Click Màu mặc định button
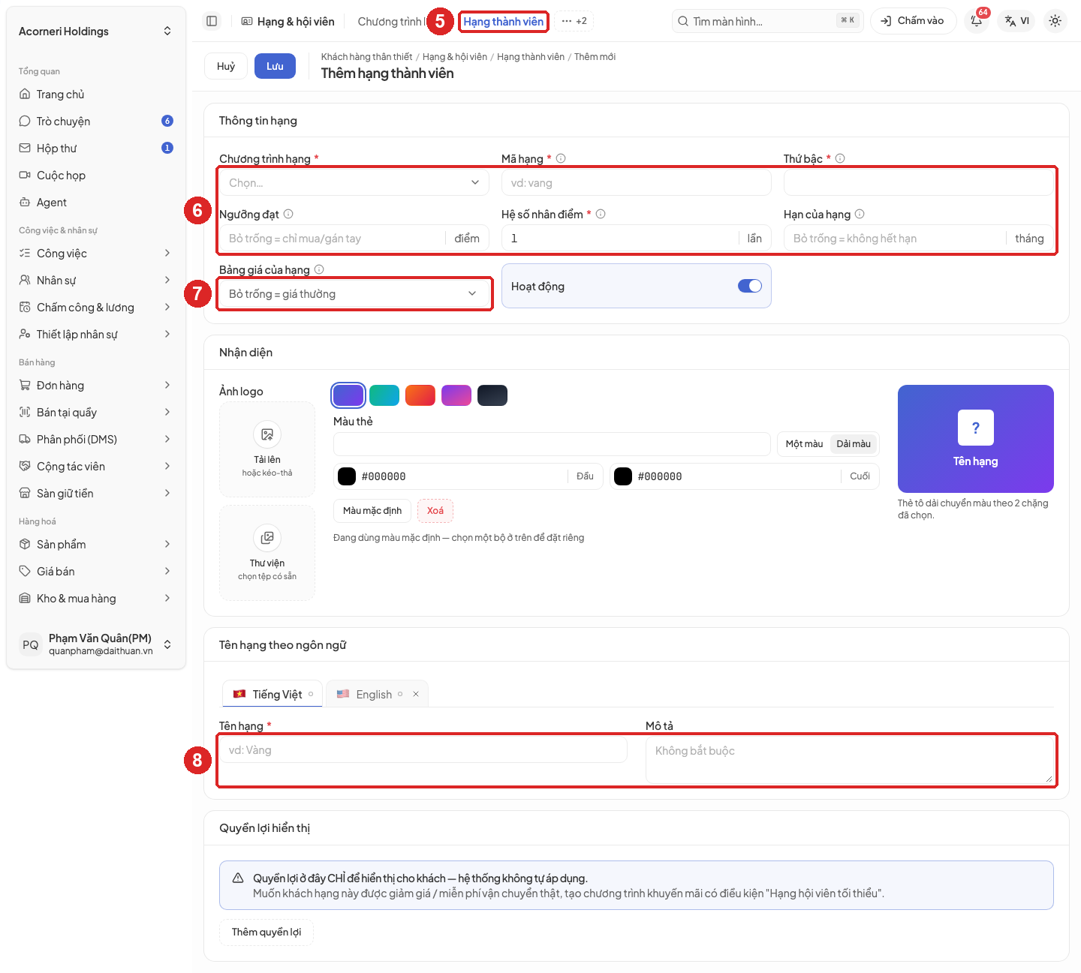 click(x=372, y=511)
